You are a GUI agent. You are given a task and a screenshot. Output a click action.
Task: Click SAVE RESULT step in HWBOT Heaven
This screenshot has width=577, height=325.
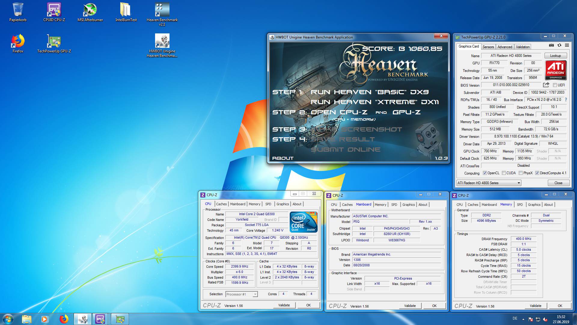point(343,139)
